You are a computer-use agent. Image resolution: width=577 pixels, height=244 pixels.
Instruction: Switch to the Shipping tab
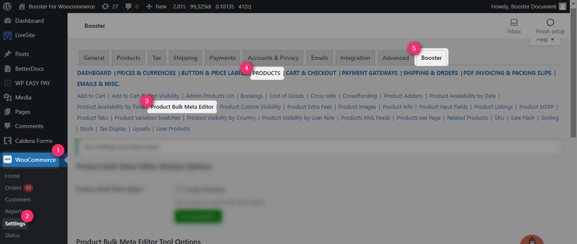click(185, 58)
